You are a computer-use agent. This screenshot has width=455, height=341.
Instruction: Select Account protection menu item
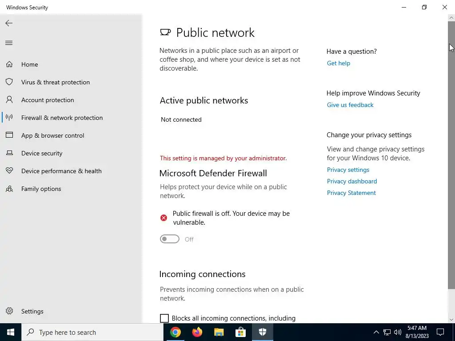[48, 100]
